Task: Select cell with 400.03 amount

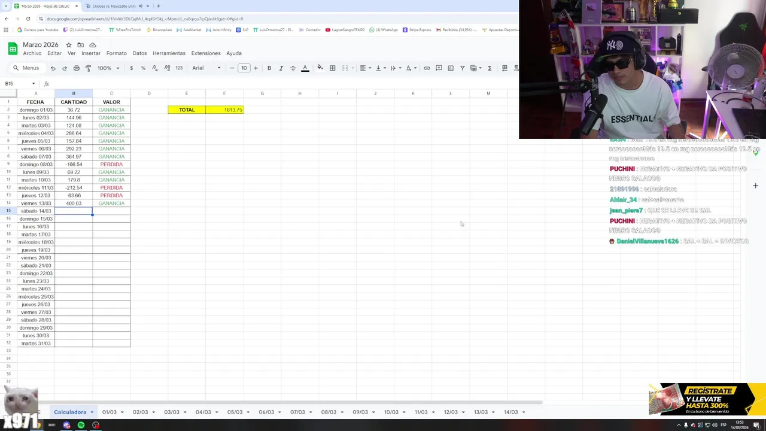Action: (74, 203)
